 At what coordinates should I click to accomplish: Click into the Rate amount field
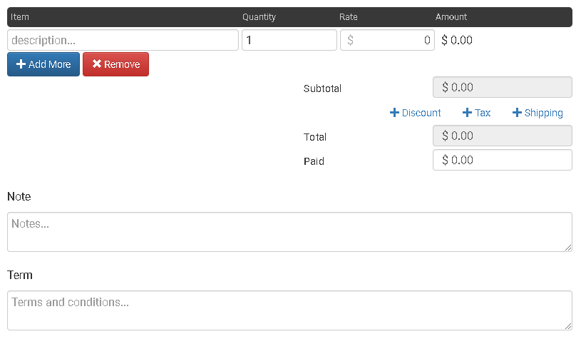pos(396,40)
